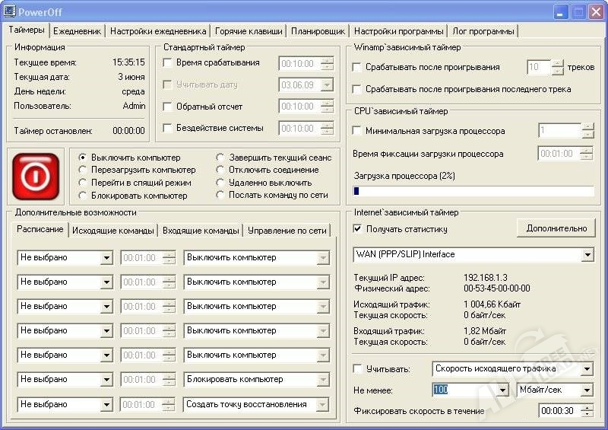Expand the first Не выбрано schedule dropdown
608x430 pixels.
pyautogui.click(x=106, y=258)
